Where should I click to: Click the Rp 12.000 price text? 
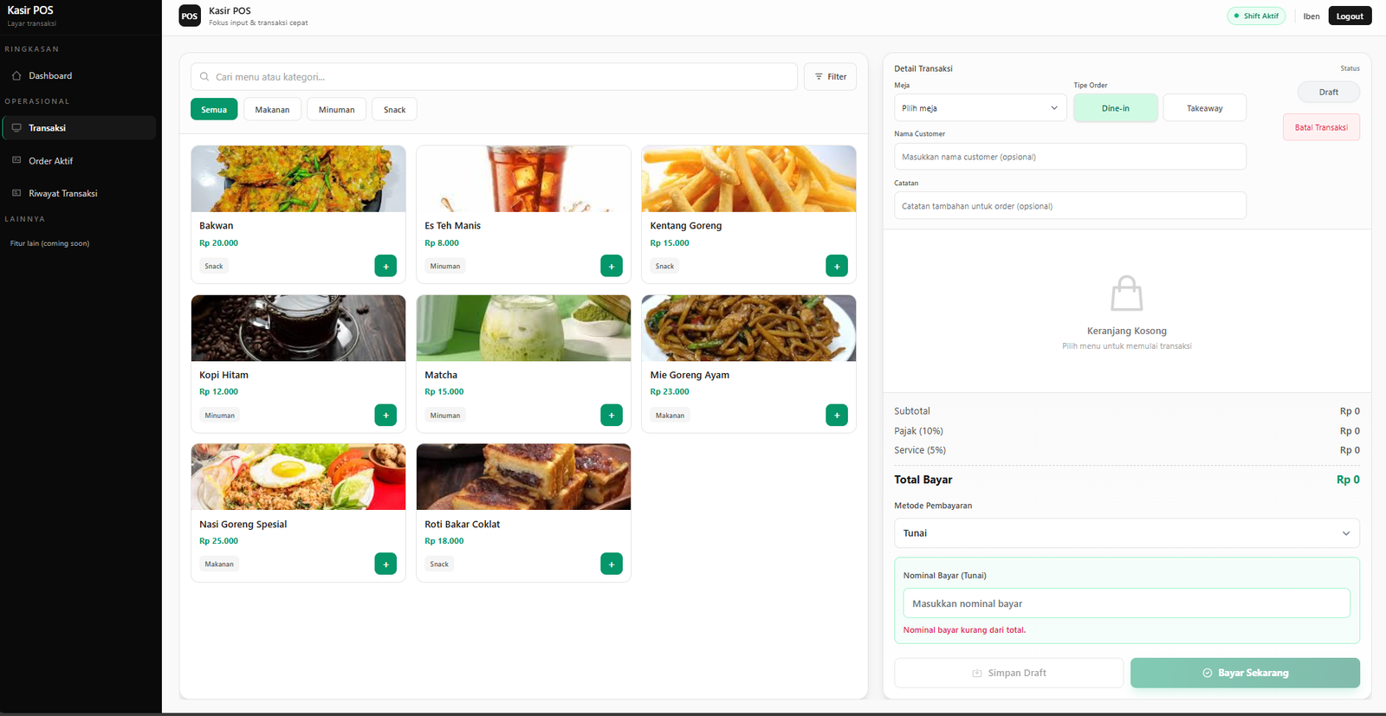(218, 391)
